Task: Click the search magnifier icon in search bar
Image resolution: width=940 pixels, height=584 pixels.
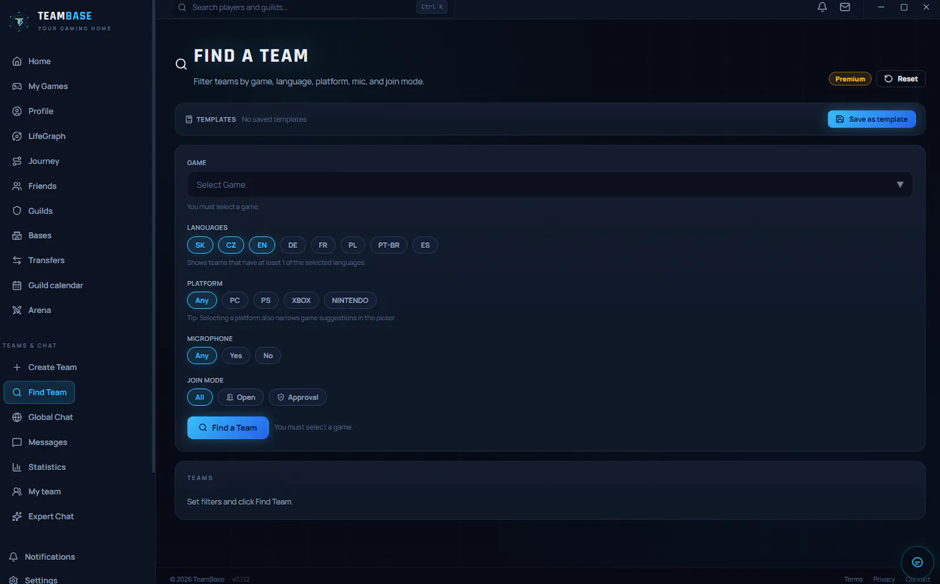Action: pyautogui.click(x=182, y=7)
